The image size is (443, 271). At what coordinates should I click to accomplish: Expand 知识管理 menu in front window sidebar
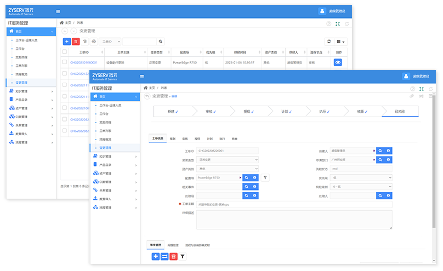(115, 156)
